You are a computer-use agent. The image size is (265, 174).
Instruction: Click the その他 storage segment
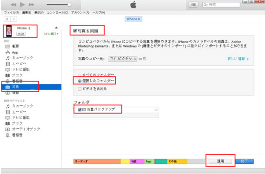(x=177, y=162)
